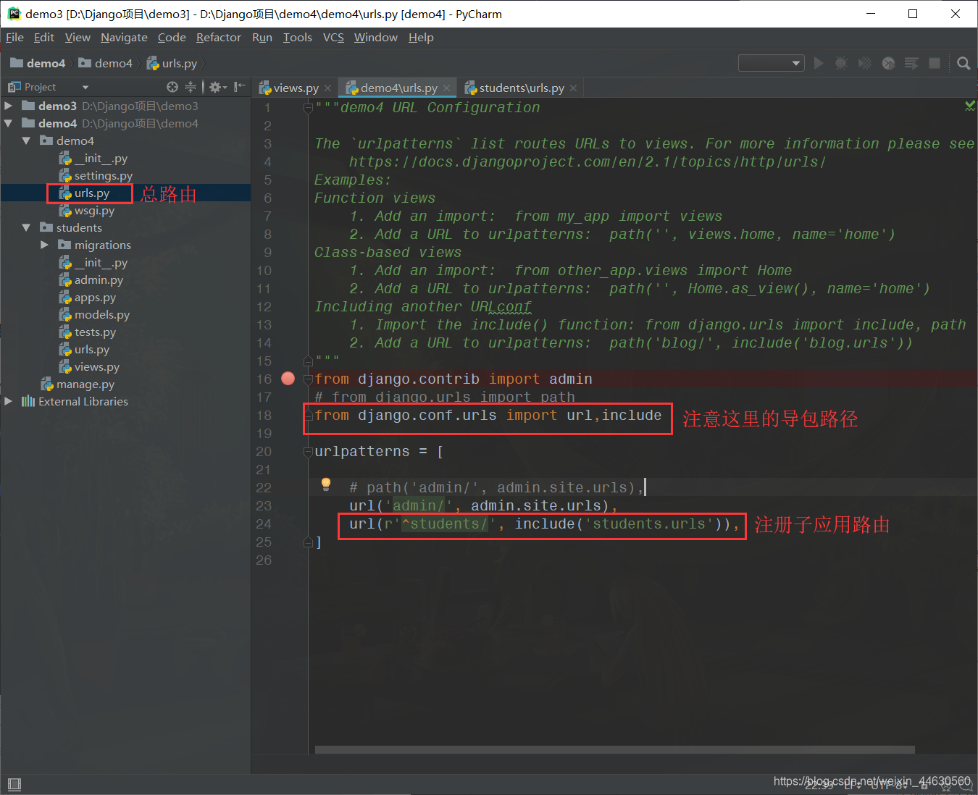This screenshot has width=978, height=795.
Task: Click the docstring end fold marker at line 15
Action: pyautogui.click(x=308, y=361)
